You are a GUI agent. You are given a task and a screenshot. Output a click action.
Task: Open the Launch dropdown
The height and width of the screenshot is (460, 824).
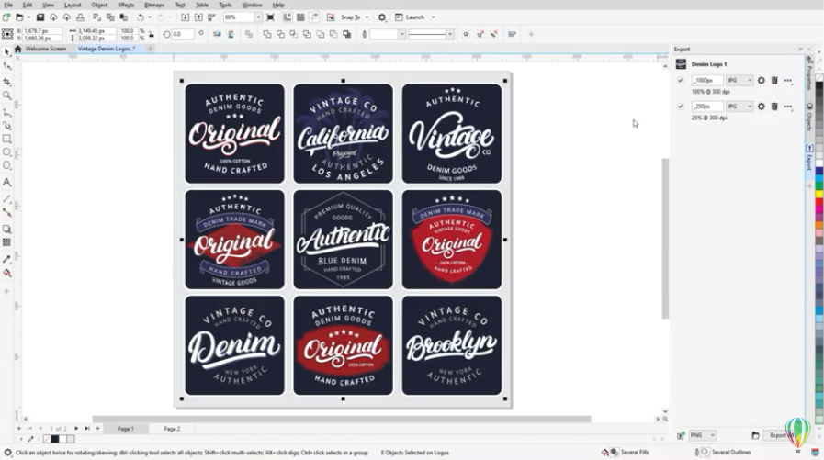point(433,17)
